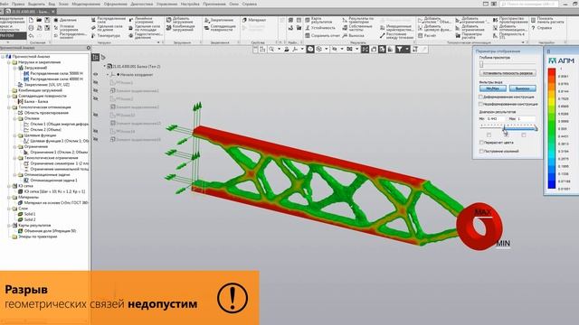The width and height of the screenshot is (579, 325).
Task: Click the red-to-blue color legend bar
Action: pyautogui.click(x=552, y=128)
